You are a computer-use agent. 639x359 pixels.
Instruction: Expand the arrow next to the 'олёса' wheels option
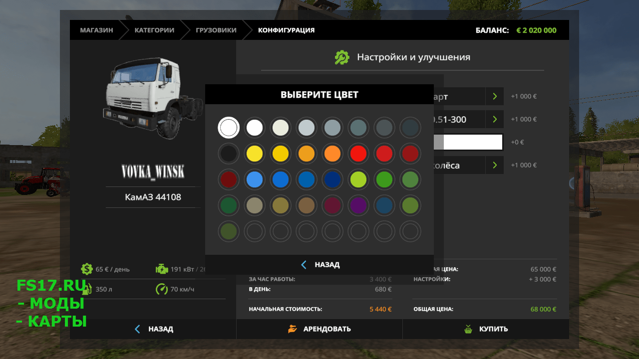pyautogui.click(x=494, y=165)
